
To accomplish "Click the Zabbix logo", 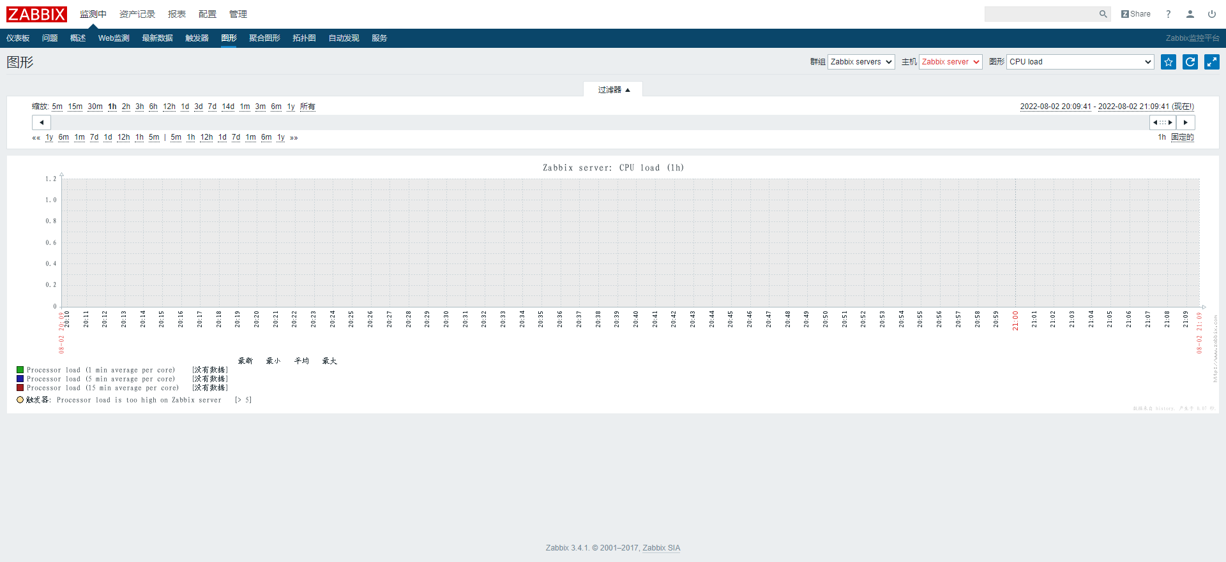I will click(x=36, y=14).
